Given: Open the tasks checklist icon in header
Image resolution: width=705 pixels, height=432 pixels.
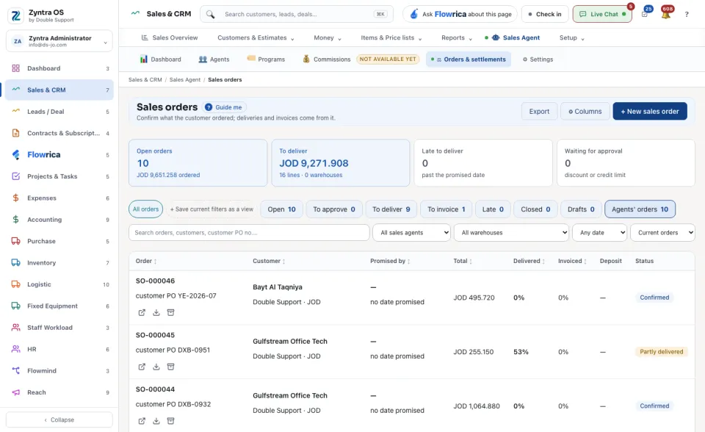Looking at the screenshot, I should click(x=645, y=14).
